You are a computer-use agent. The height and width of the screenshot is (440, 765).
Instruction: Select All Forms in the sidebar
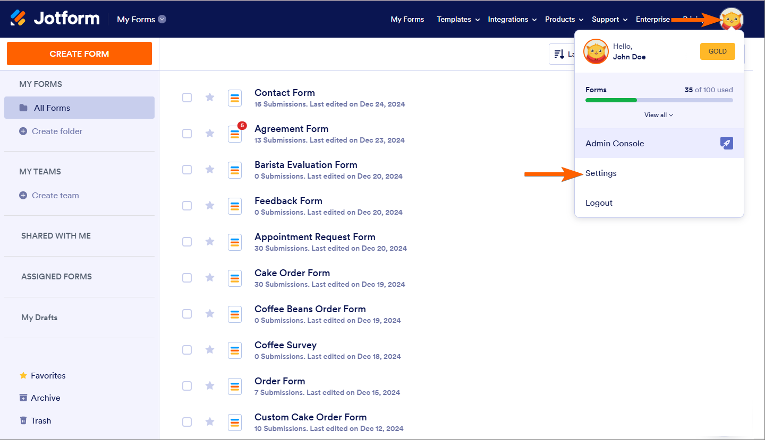click(x=79, y=108)
